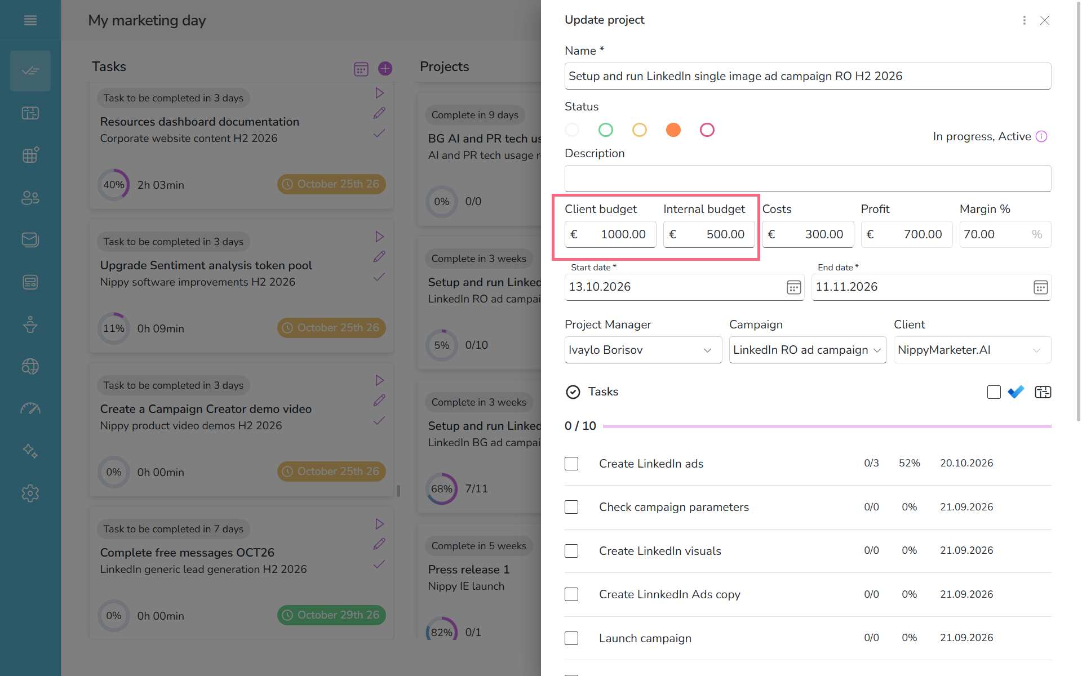Expand the Campaign dropdown
Screen dimensions: 1082x676
coord(808,350)
